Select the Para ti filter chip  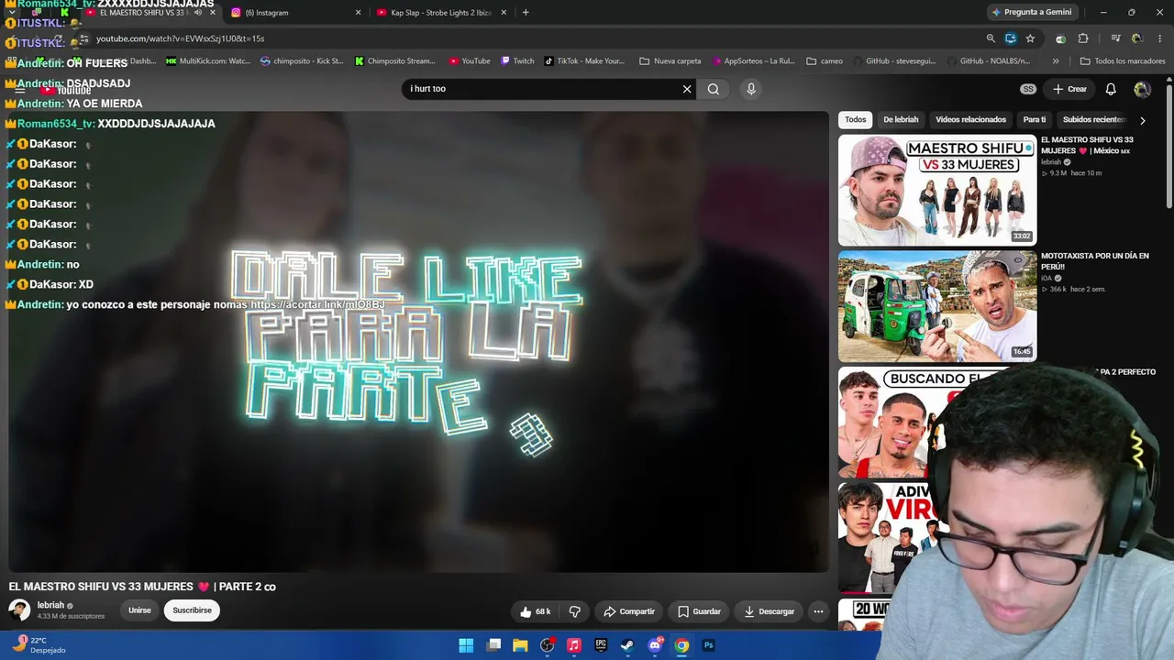[1035, 120]
